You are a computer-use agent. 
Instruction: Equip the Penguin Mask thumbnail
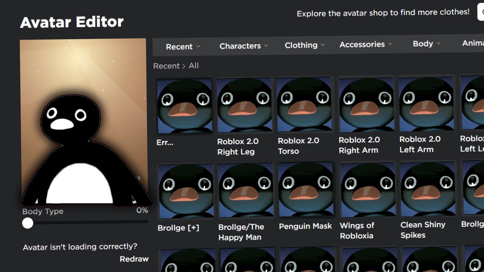306,189
